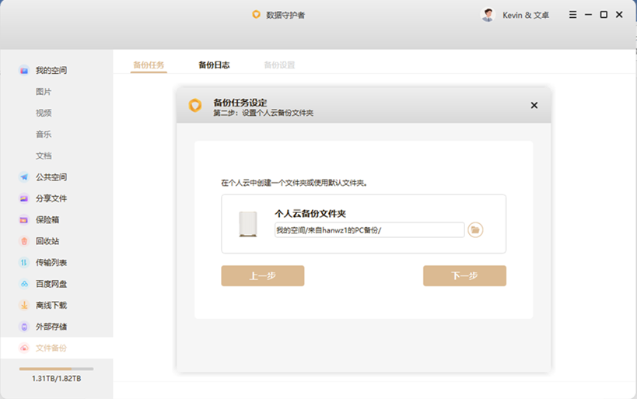Viewport: 637px width, 399px height.
Task: Click the 我的空间 sidebar icon
Action: pyautogui.click(x=24, y=70)
